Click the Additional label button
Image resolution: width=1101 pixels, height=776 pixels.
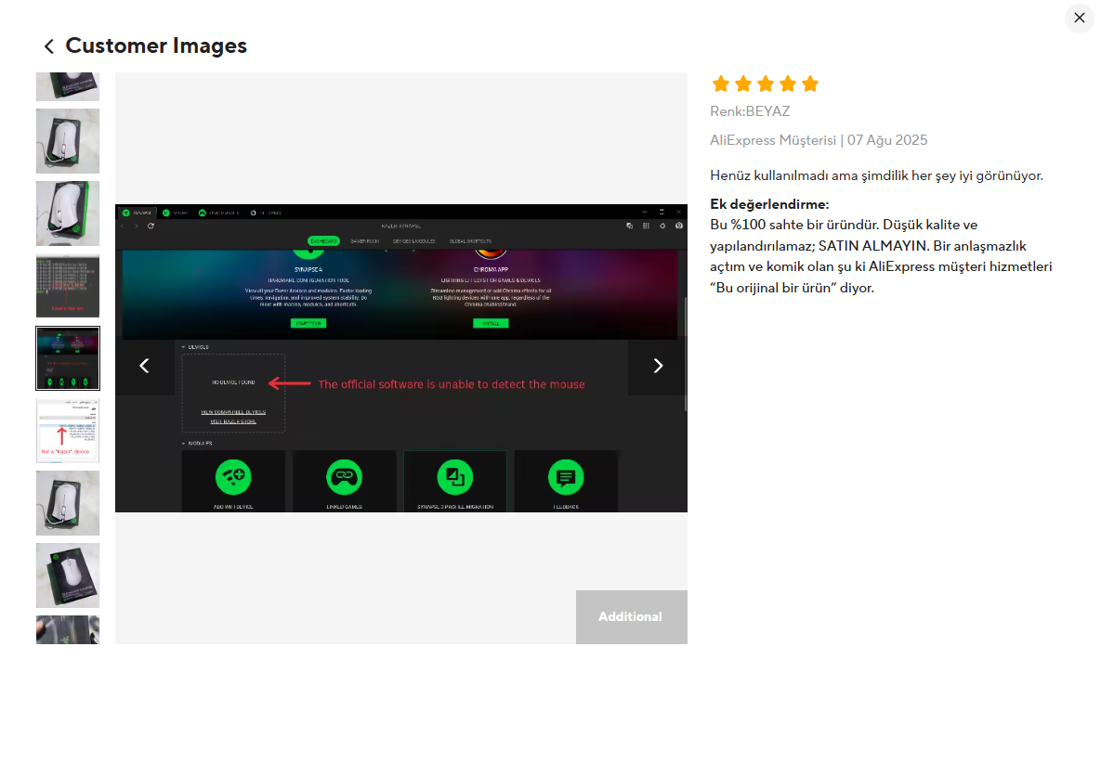pyautogui.click(x=631, y=616)
